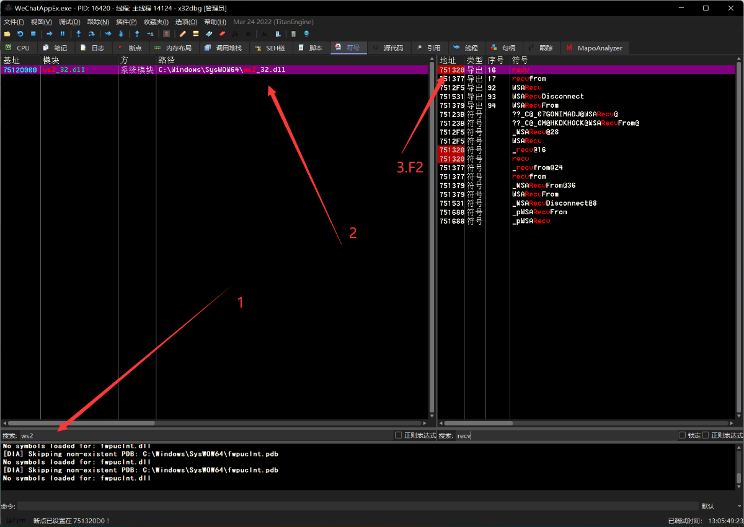Click the Check for updates globe icon
The image size is (744, 527).
pyautogui.click(x=306, y=33)
